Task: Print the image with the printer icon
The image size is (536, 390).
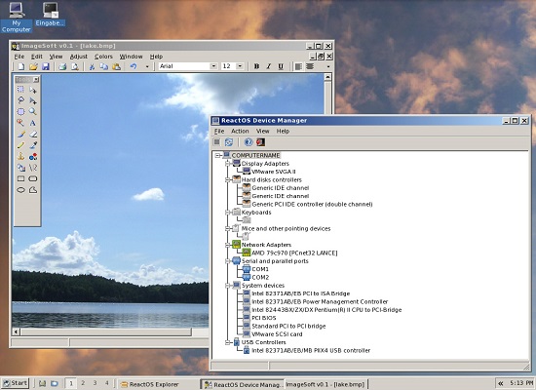Action: point(62,66)
